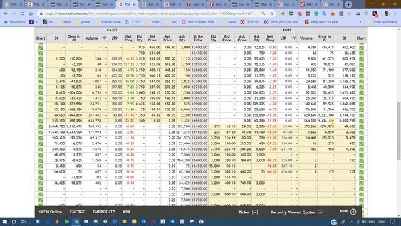
Task: Switch to the first browser tab
Action: pyautogui.click(x=13, y=4)
